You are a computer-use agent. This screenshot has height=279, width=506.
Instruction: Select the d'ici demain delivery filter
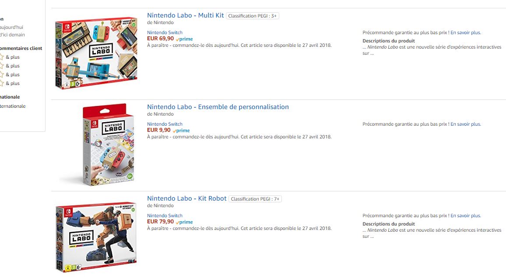click(x=12, y=35)
